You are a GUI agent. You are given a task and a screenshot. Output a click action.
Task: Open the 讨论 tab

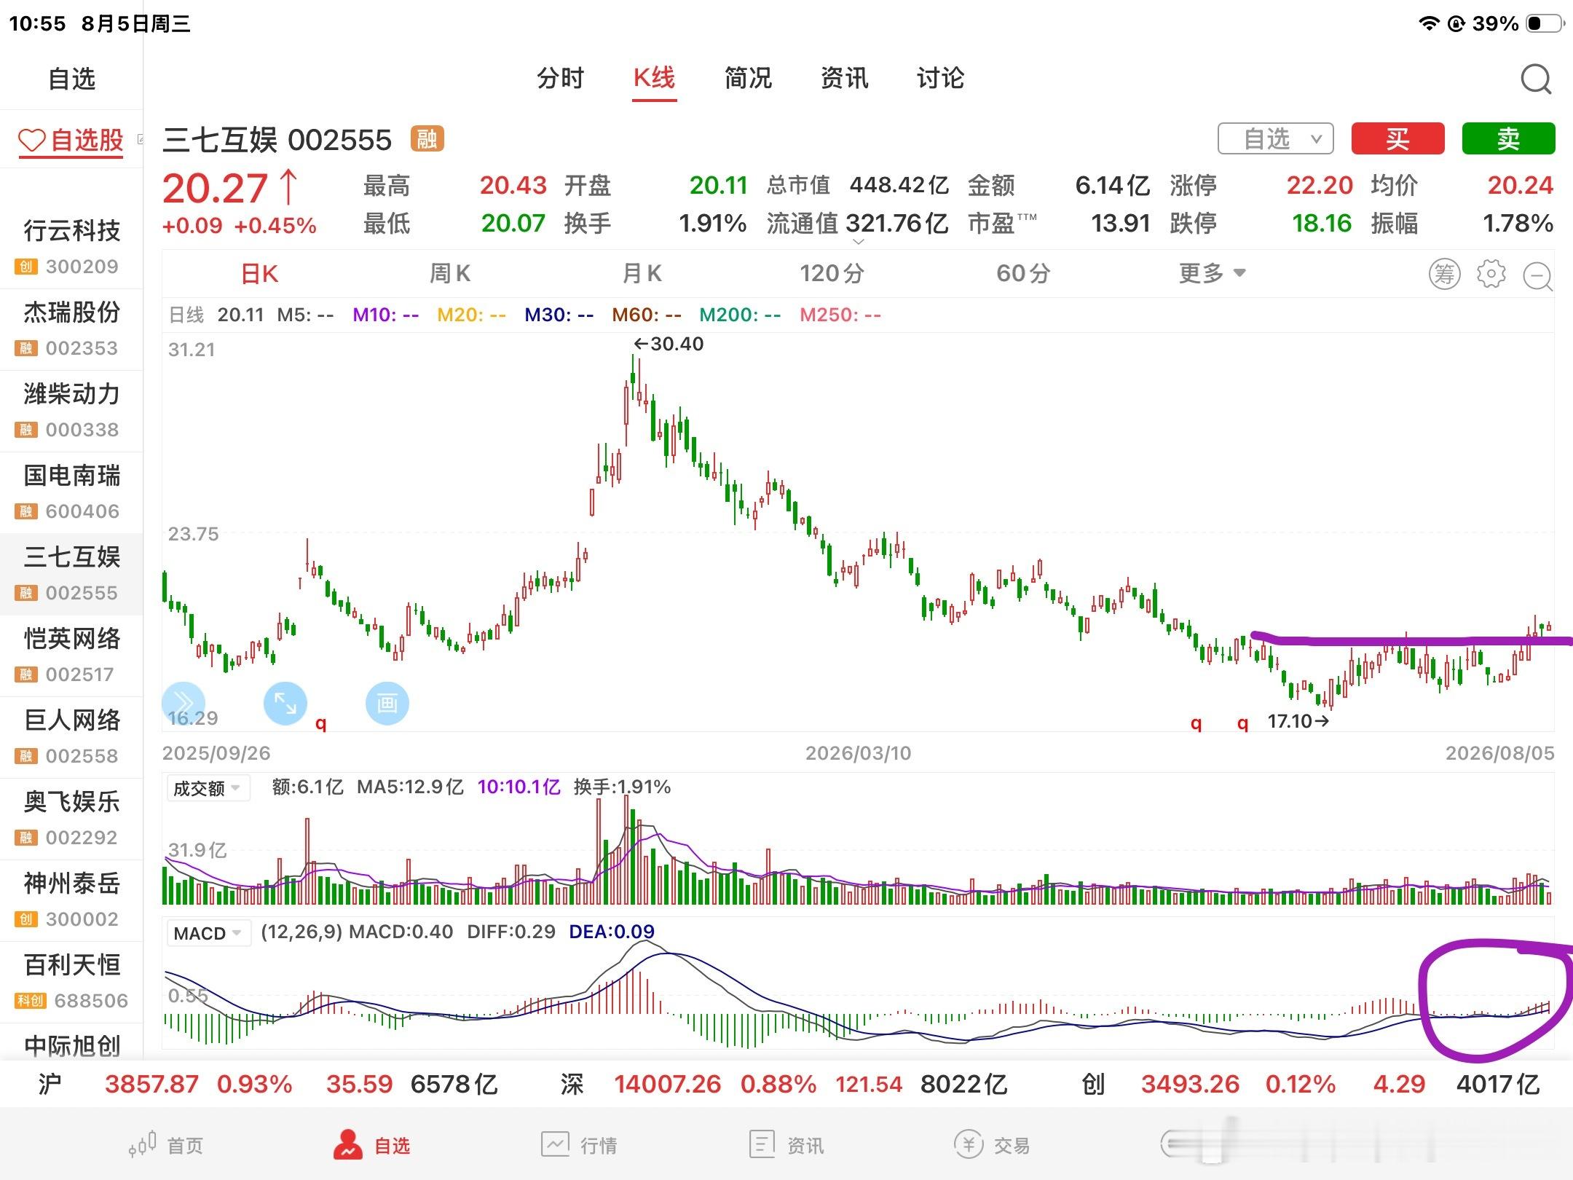click(940, 78)
